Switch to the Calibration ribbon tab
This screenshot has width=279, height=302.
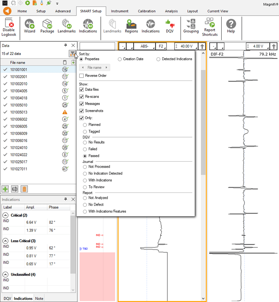tap(147, 11)
